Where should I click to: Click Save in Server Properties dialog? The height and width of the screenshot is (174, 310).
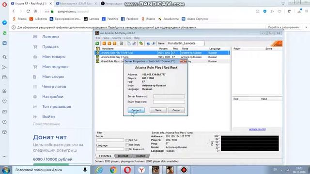tap(158, 110)
